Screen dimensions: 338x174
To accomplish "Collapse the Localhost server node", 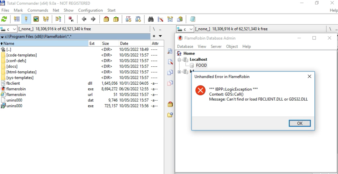I will [x=180, y=59].
